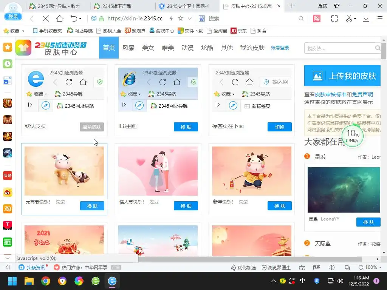Open the sidebar 头条 icon

click(x=8, y=176)
